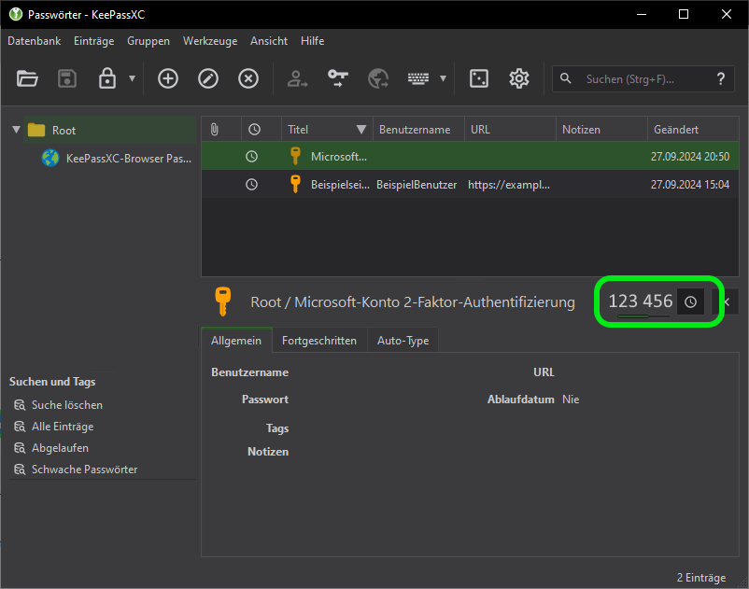This screenshot has height=589, width=749.
Task: Open the Werkzeuge menu
Action: 210,41
